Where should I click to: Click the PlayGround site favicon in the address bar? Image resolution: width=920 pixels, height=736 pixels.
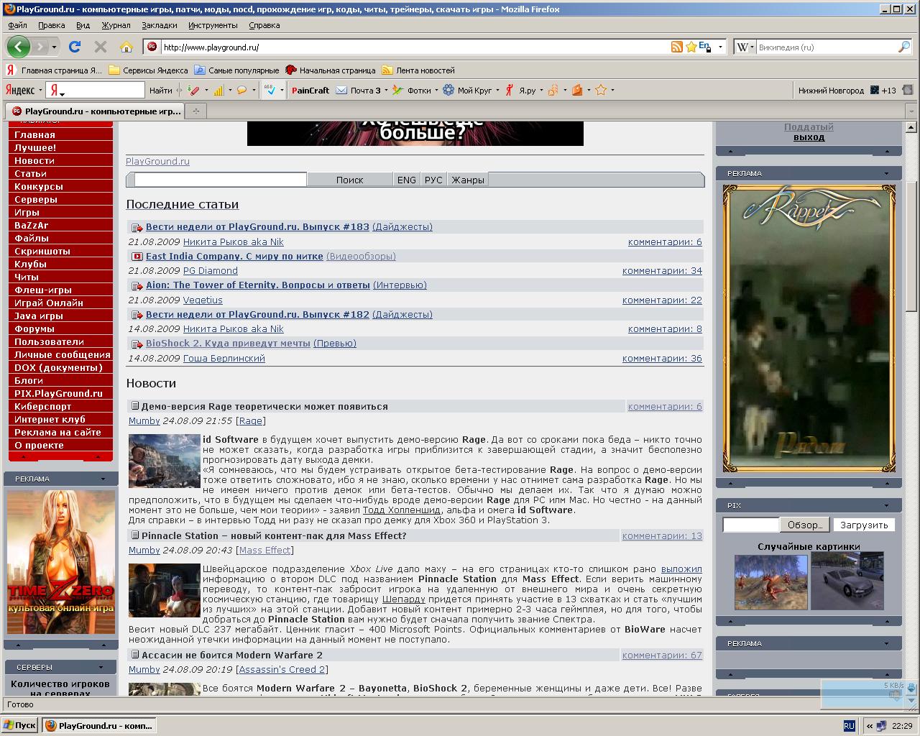pyautogui.click(x=152, y=47)
